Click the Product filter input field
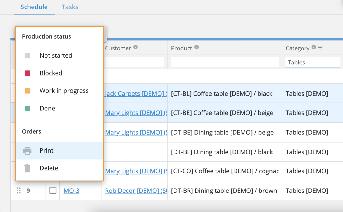Screen dimensions: 343x212 click(225, 62)
